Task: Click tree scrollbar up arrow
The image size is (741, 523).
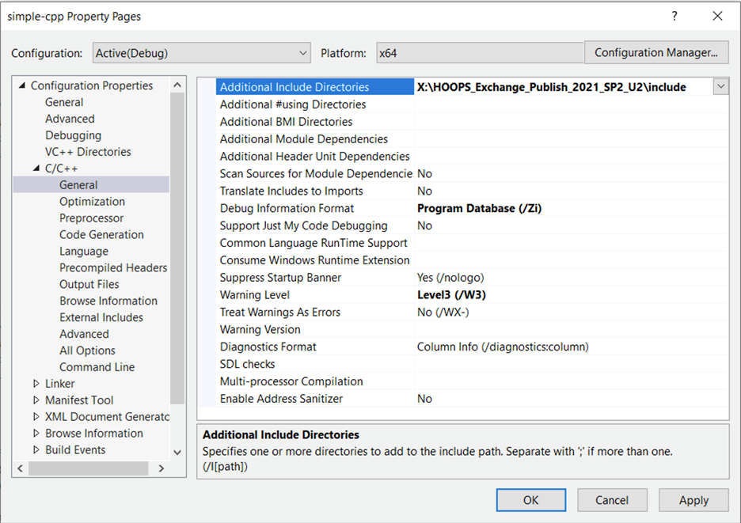Action: click(177, 85)
